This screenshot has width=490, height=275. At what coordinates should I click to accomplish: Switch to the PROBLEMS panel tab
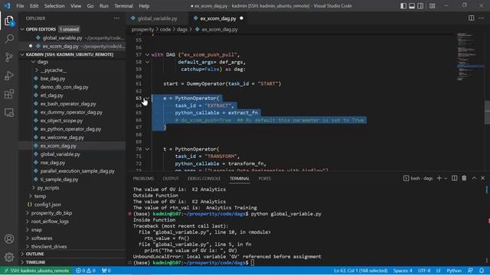coord(143,178)
